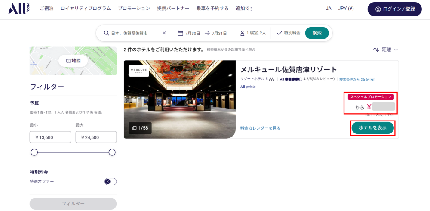Click the hotel lobby photo

180,99
